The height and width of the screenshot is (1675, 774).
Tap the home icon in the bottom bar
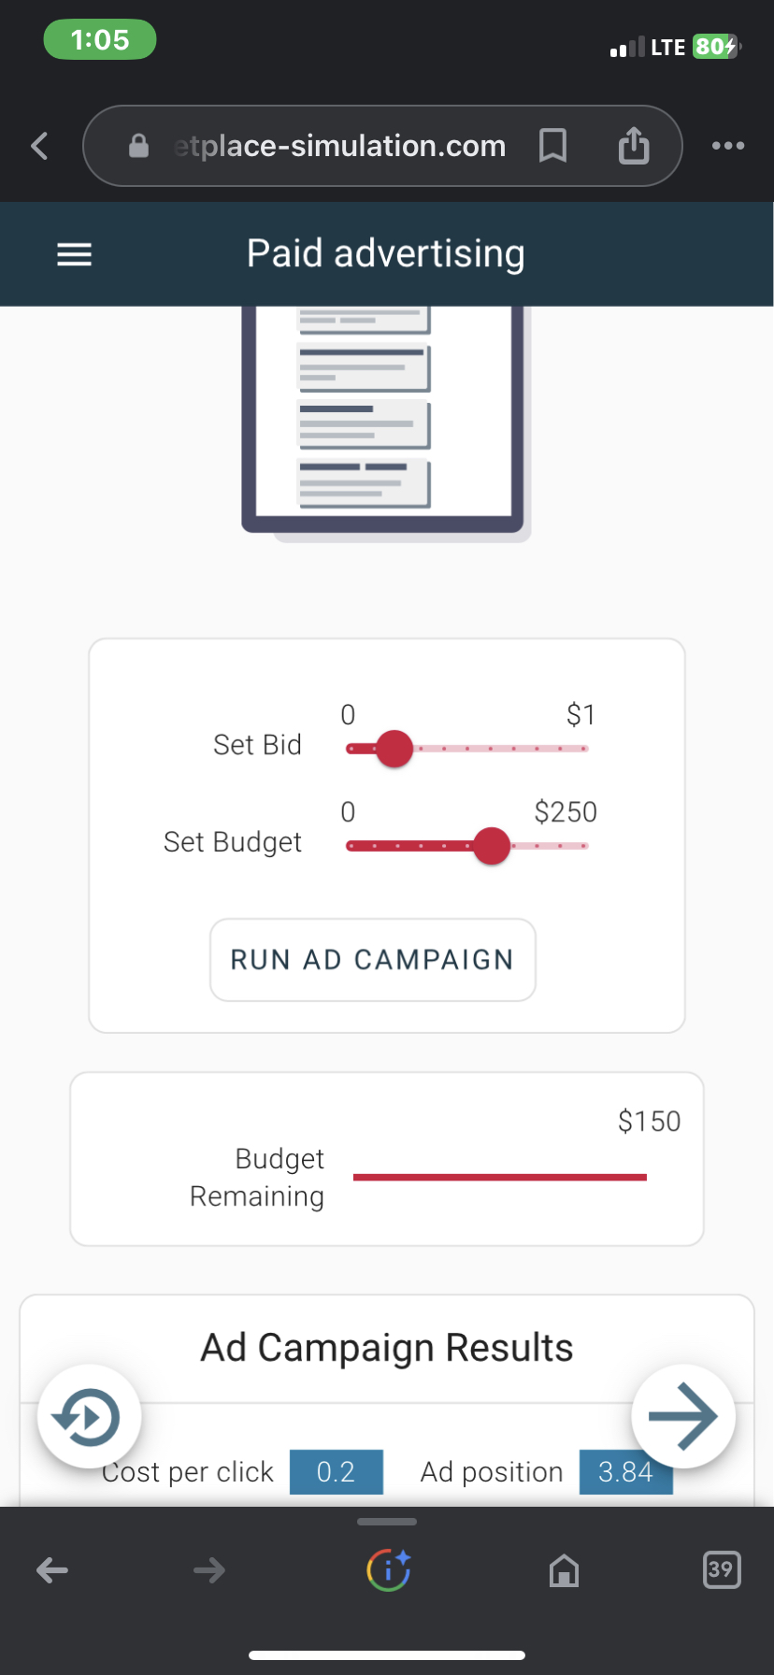point(564,1570)
